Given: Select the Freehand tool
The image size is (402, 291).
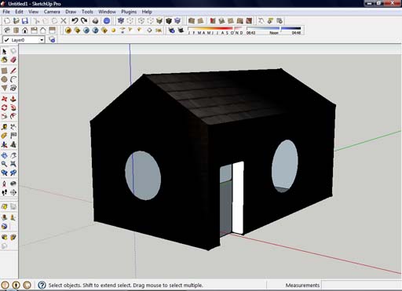Looking at the screenshot, I should pyautogui.click(x=13, y=88).
